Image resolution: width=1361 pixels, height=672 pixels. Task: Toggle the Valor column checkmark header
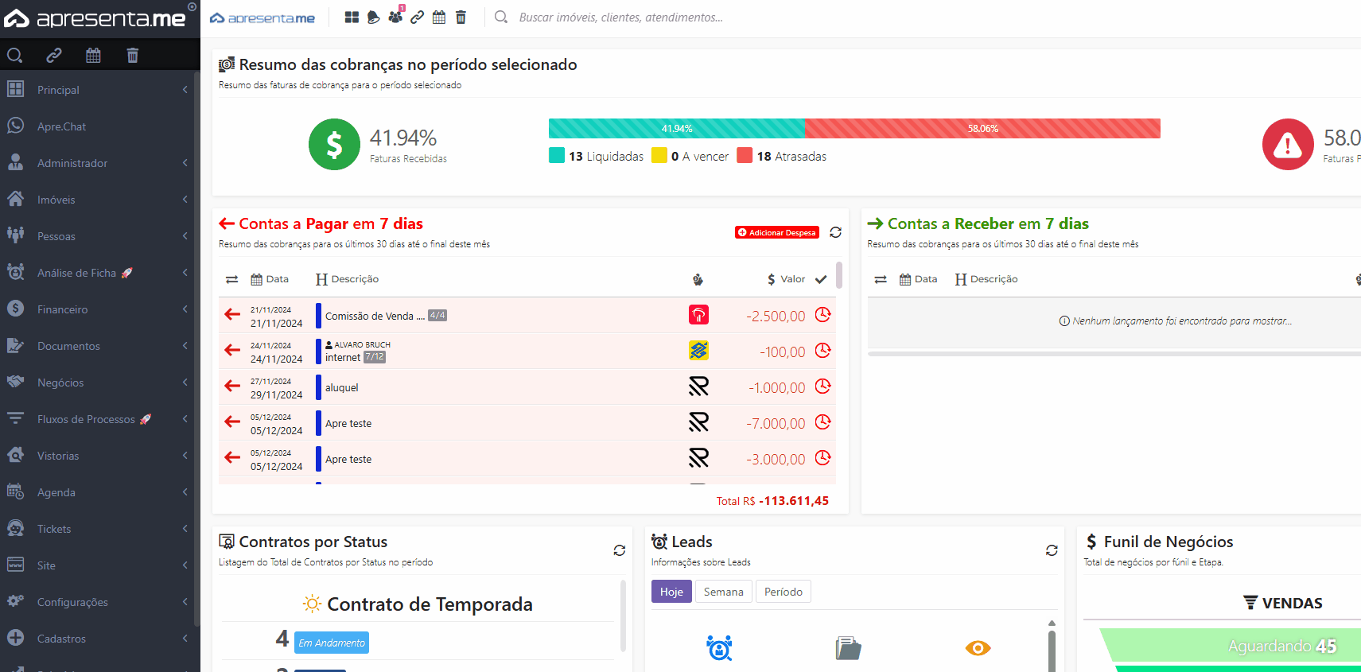point(821,279)
